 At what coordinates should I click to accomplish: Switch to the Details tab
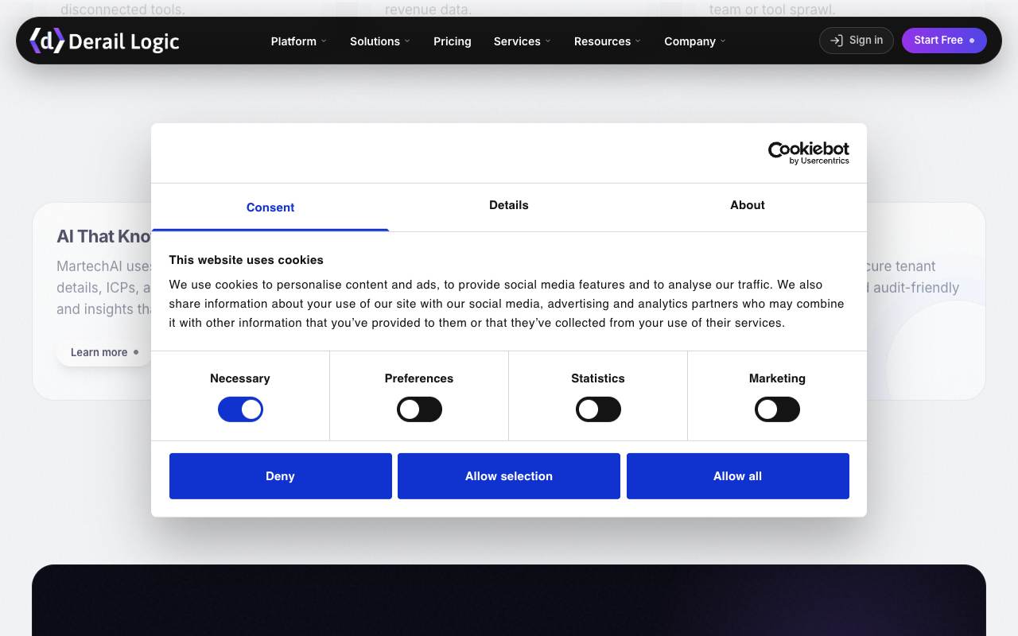tap(509, 205)
